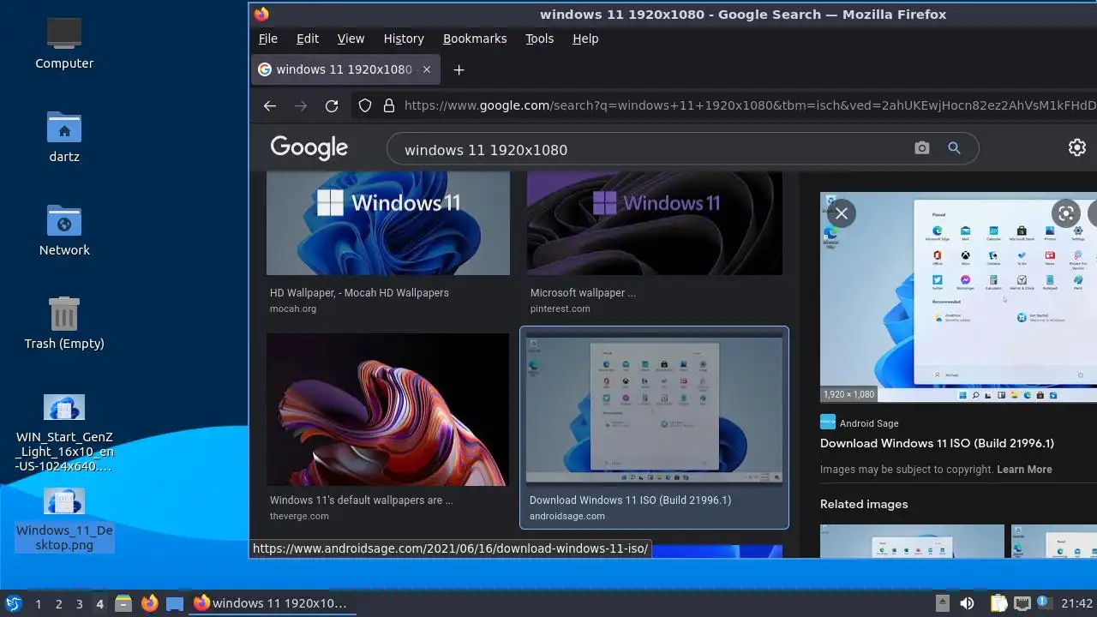Open preview title 'Download Windows 11 ISO (Build 21996.1)'

(937, 443)
